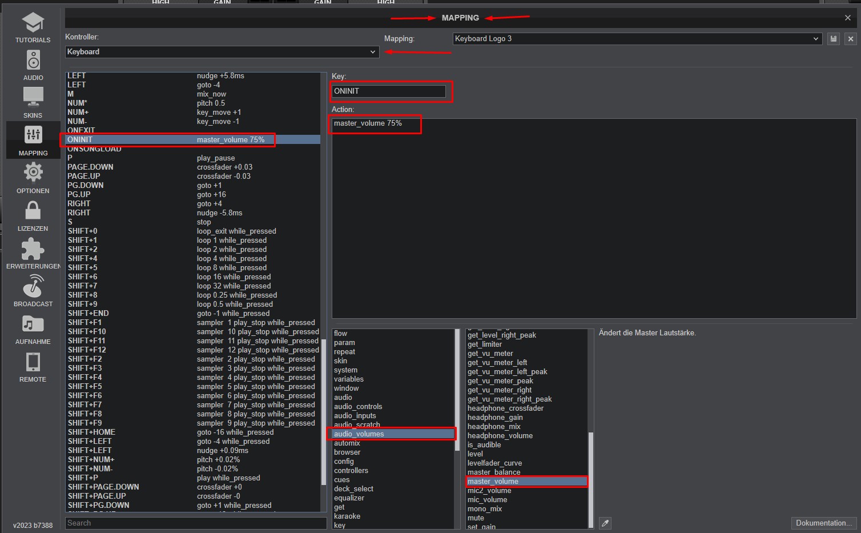Open the Remote phone icon
The image size is (861, 533).
(33, 362)
